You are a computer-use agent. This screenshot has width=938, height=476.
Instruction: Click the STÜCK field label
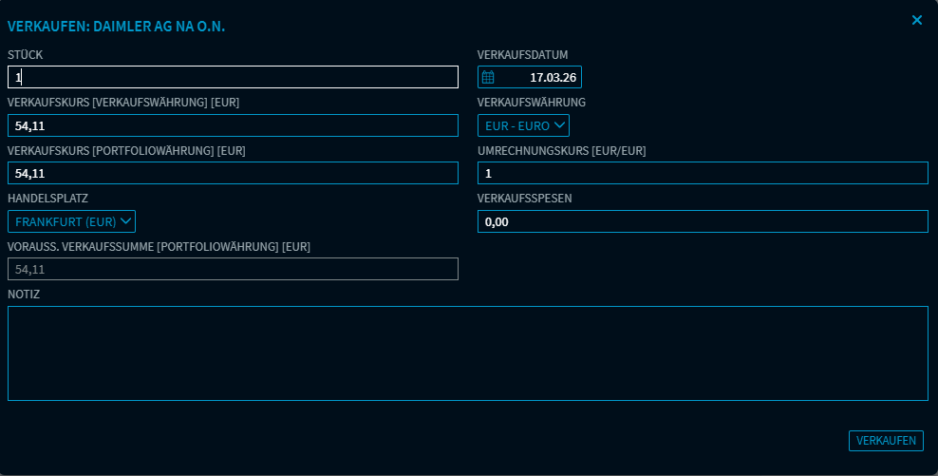click(x=26, y=55)
